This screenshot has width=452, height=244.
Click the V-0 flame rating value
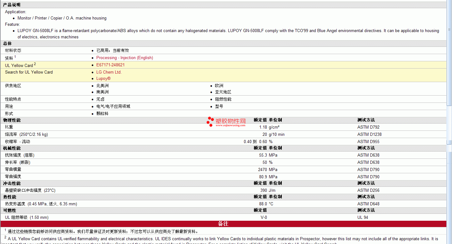tap(264, 217)
